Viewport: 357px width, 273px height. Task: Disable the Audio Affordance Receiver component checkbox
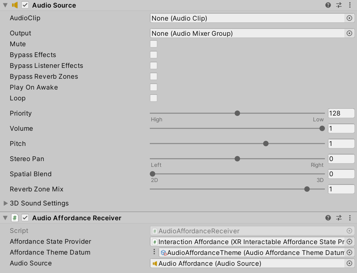click(25, 218)
